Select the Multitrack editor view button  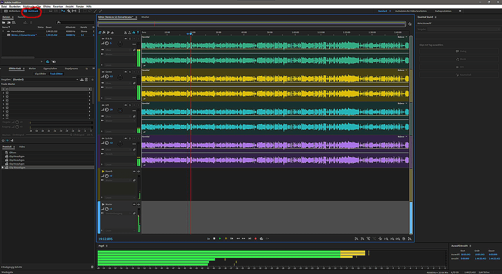pos(31,11)
